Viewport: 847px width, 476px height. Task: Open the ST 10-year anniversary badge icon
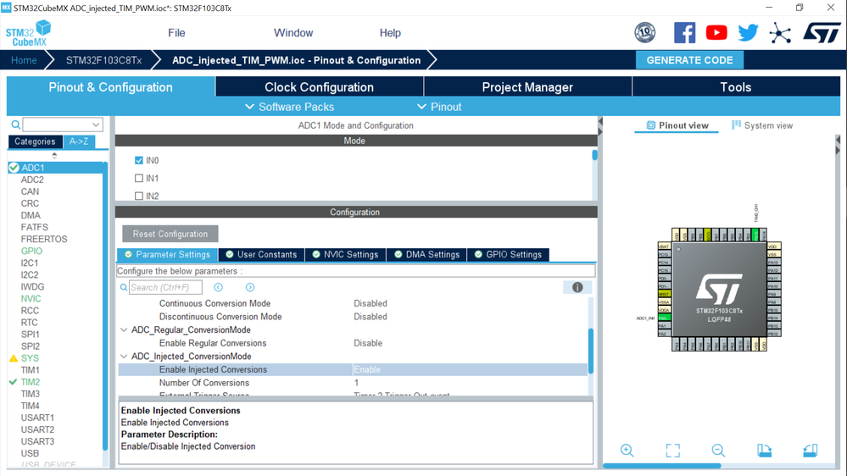coord(645,33)
